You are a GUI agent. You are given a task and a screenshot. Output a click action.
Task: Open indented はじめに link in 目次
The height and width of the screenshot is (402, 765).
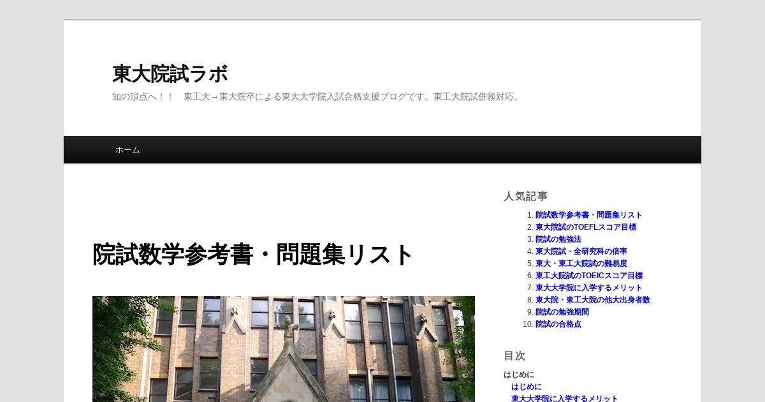[527, 387]
